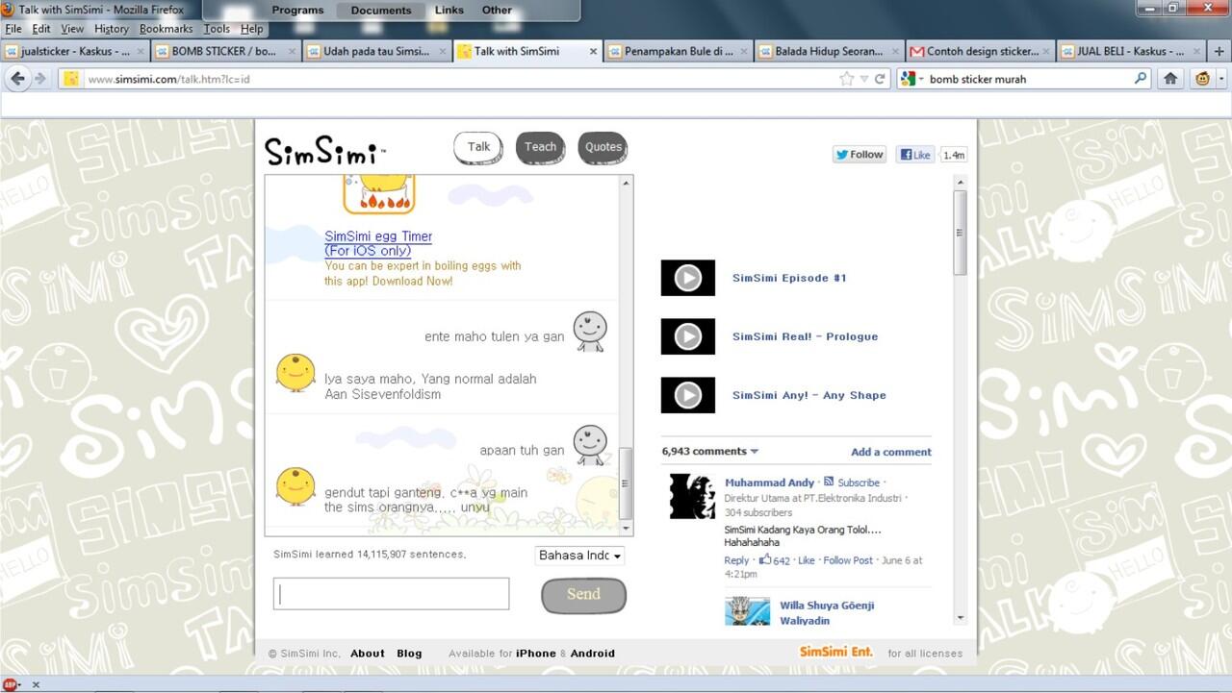Switch to the Balada Hidup Seorang tab
Image resolution: width=1232 pixels, height=693 pixels.
click(x=829, y=51)
